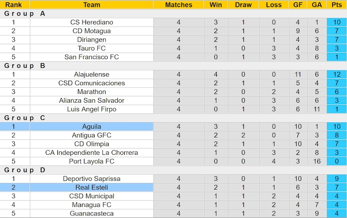The width and height of the screenshot is (347, 218).
Task: Click Port Layola FC's 0 points cell
Action: pos(336,161)
